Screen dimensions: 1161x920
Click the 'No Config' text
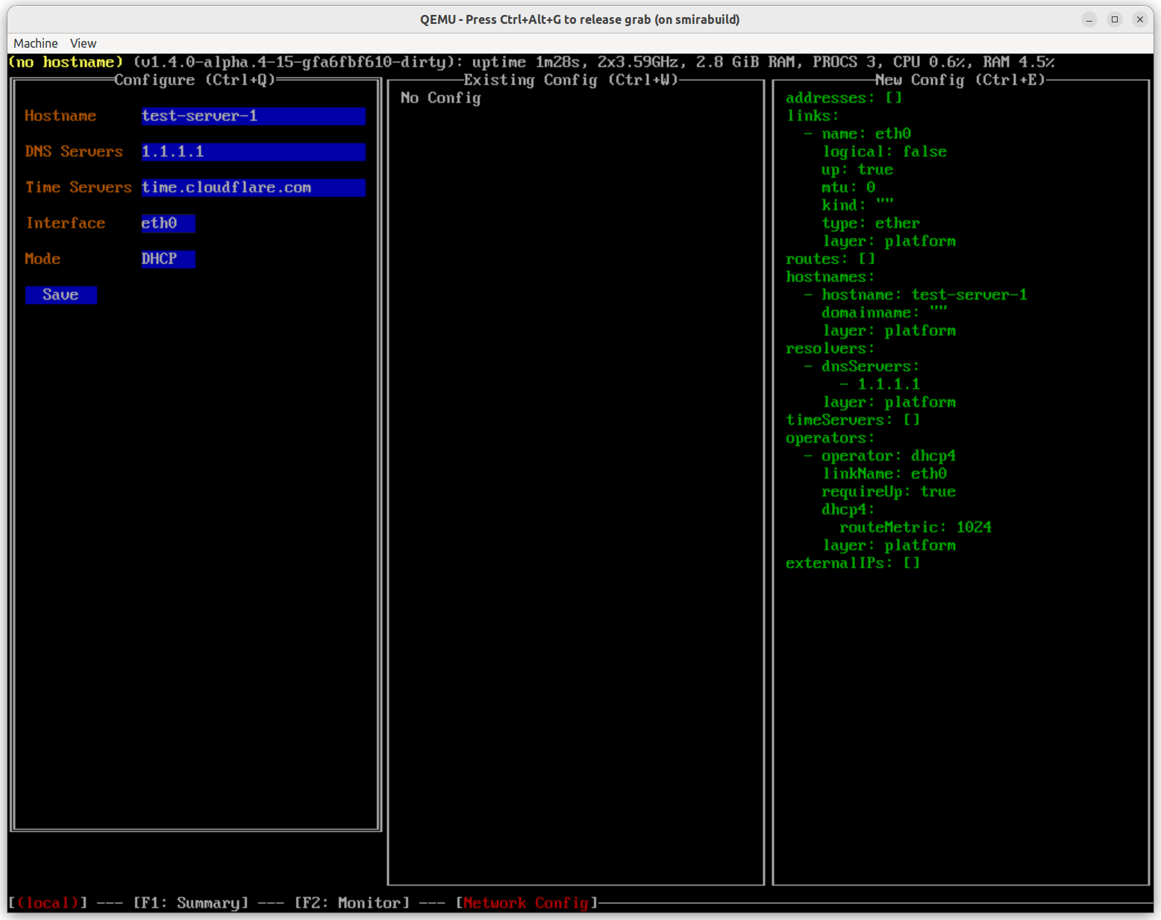tap(440, 98)
